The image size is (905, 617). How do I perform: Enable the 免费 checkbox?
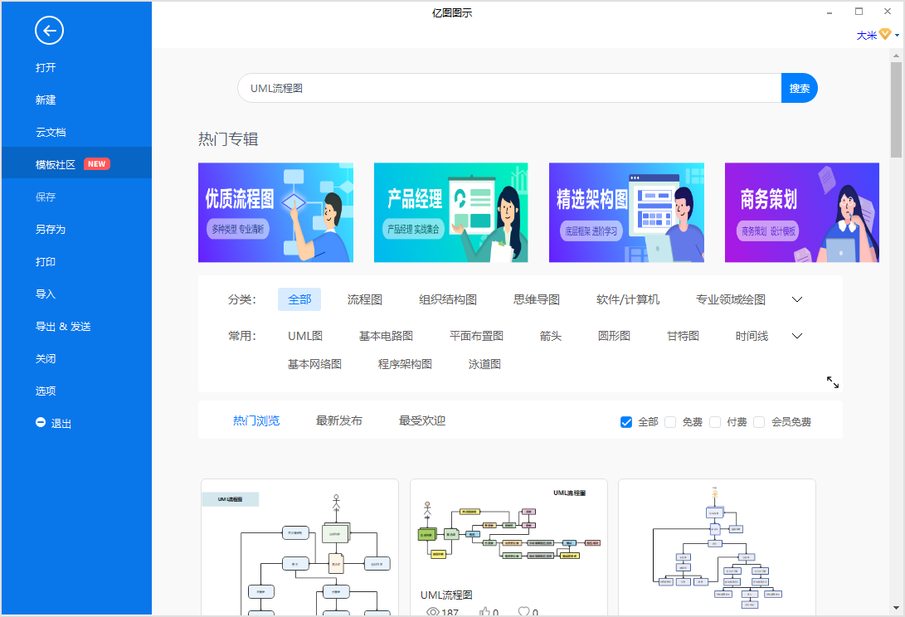(670, 422)
